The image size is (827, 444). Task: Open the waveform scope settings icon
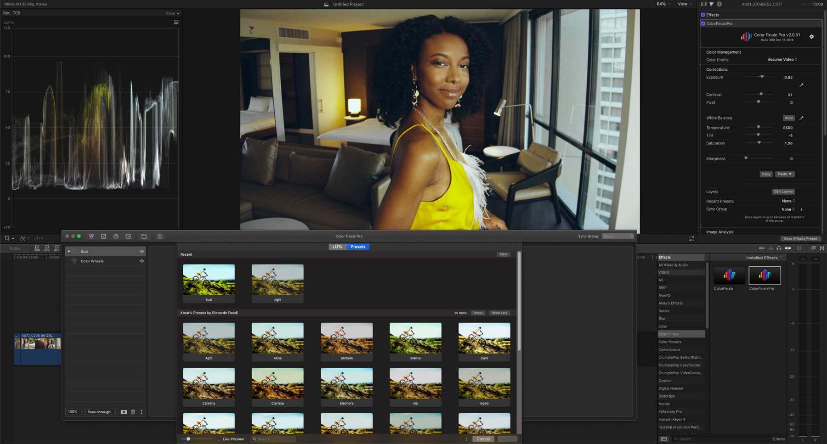click(x=176, y=22)
